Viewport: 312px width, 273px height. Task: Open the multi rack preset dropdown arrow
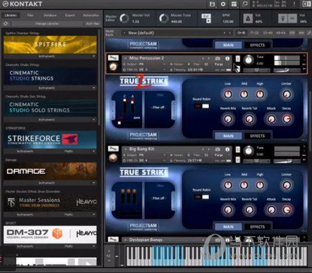[x=124, y=33]
